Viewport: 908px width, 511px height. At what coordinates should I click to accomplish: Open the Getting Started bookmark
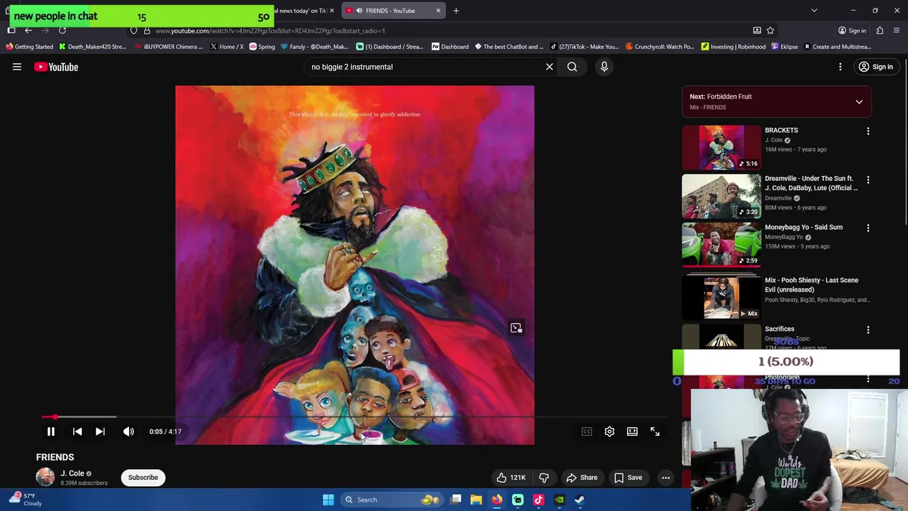point(29,47)
